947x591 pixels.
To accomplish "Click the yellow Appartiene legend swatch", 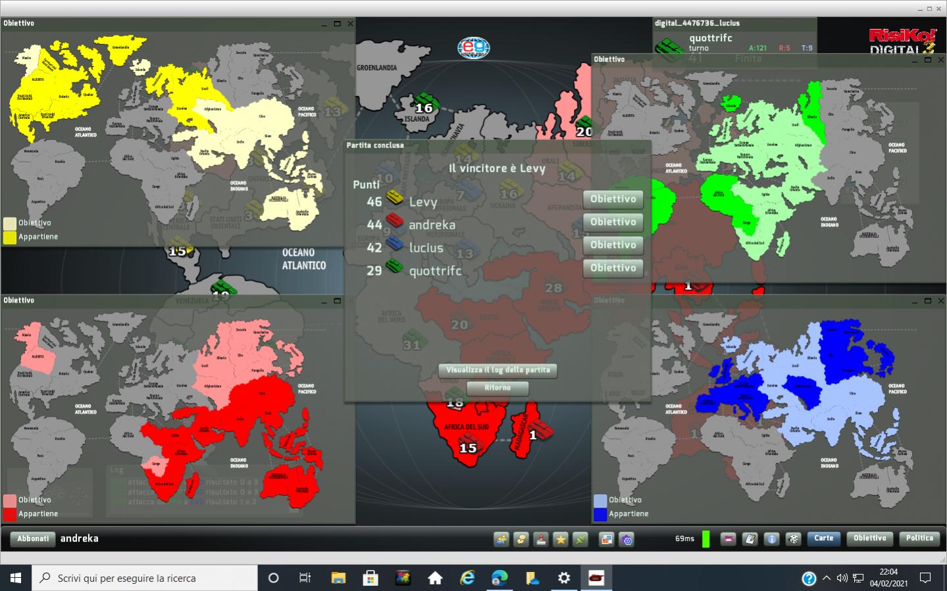I will pyautogui.click(x=10, y=237).
